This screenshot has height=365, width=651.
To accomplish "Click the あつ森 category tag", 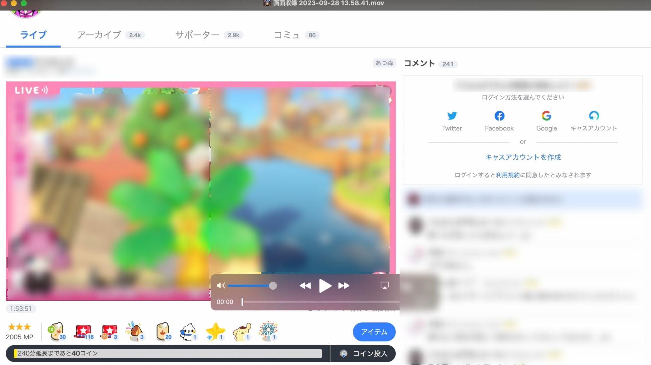I will coord(384,63).
